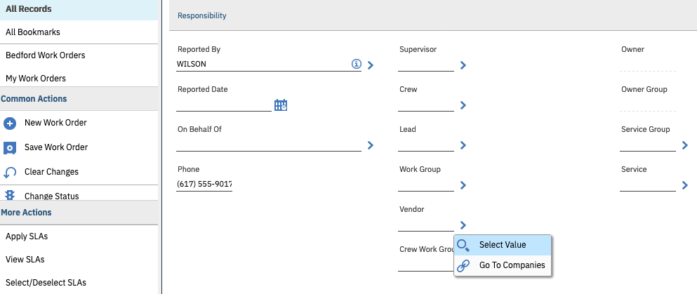Viewport: 697px width, 294px height.
Task: Choose Select Value from the popup menu
Action: click(503, 245)
